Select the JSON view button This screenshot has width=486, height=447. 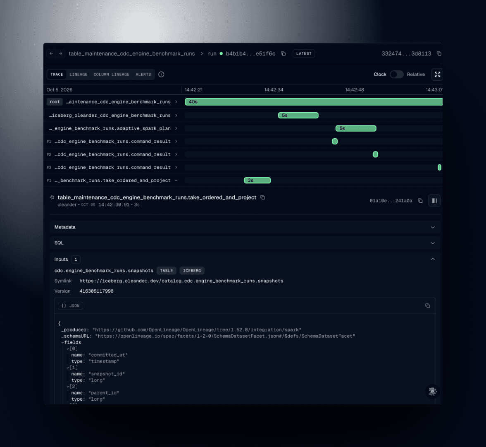pyautogui.click(x=70, y=306)
